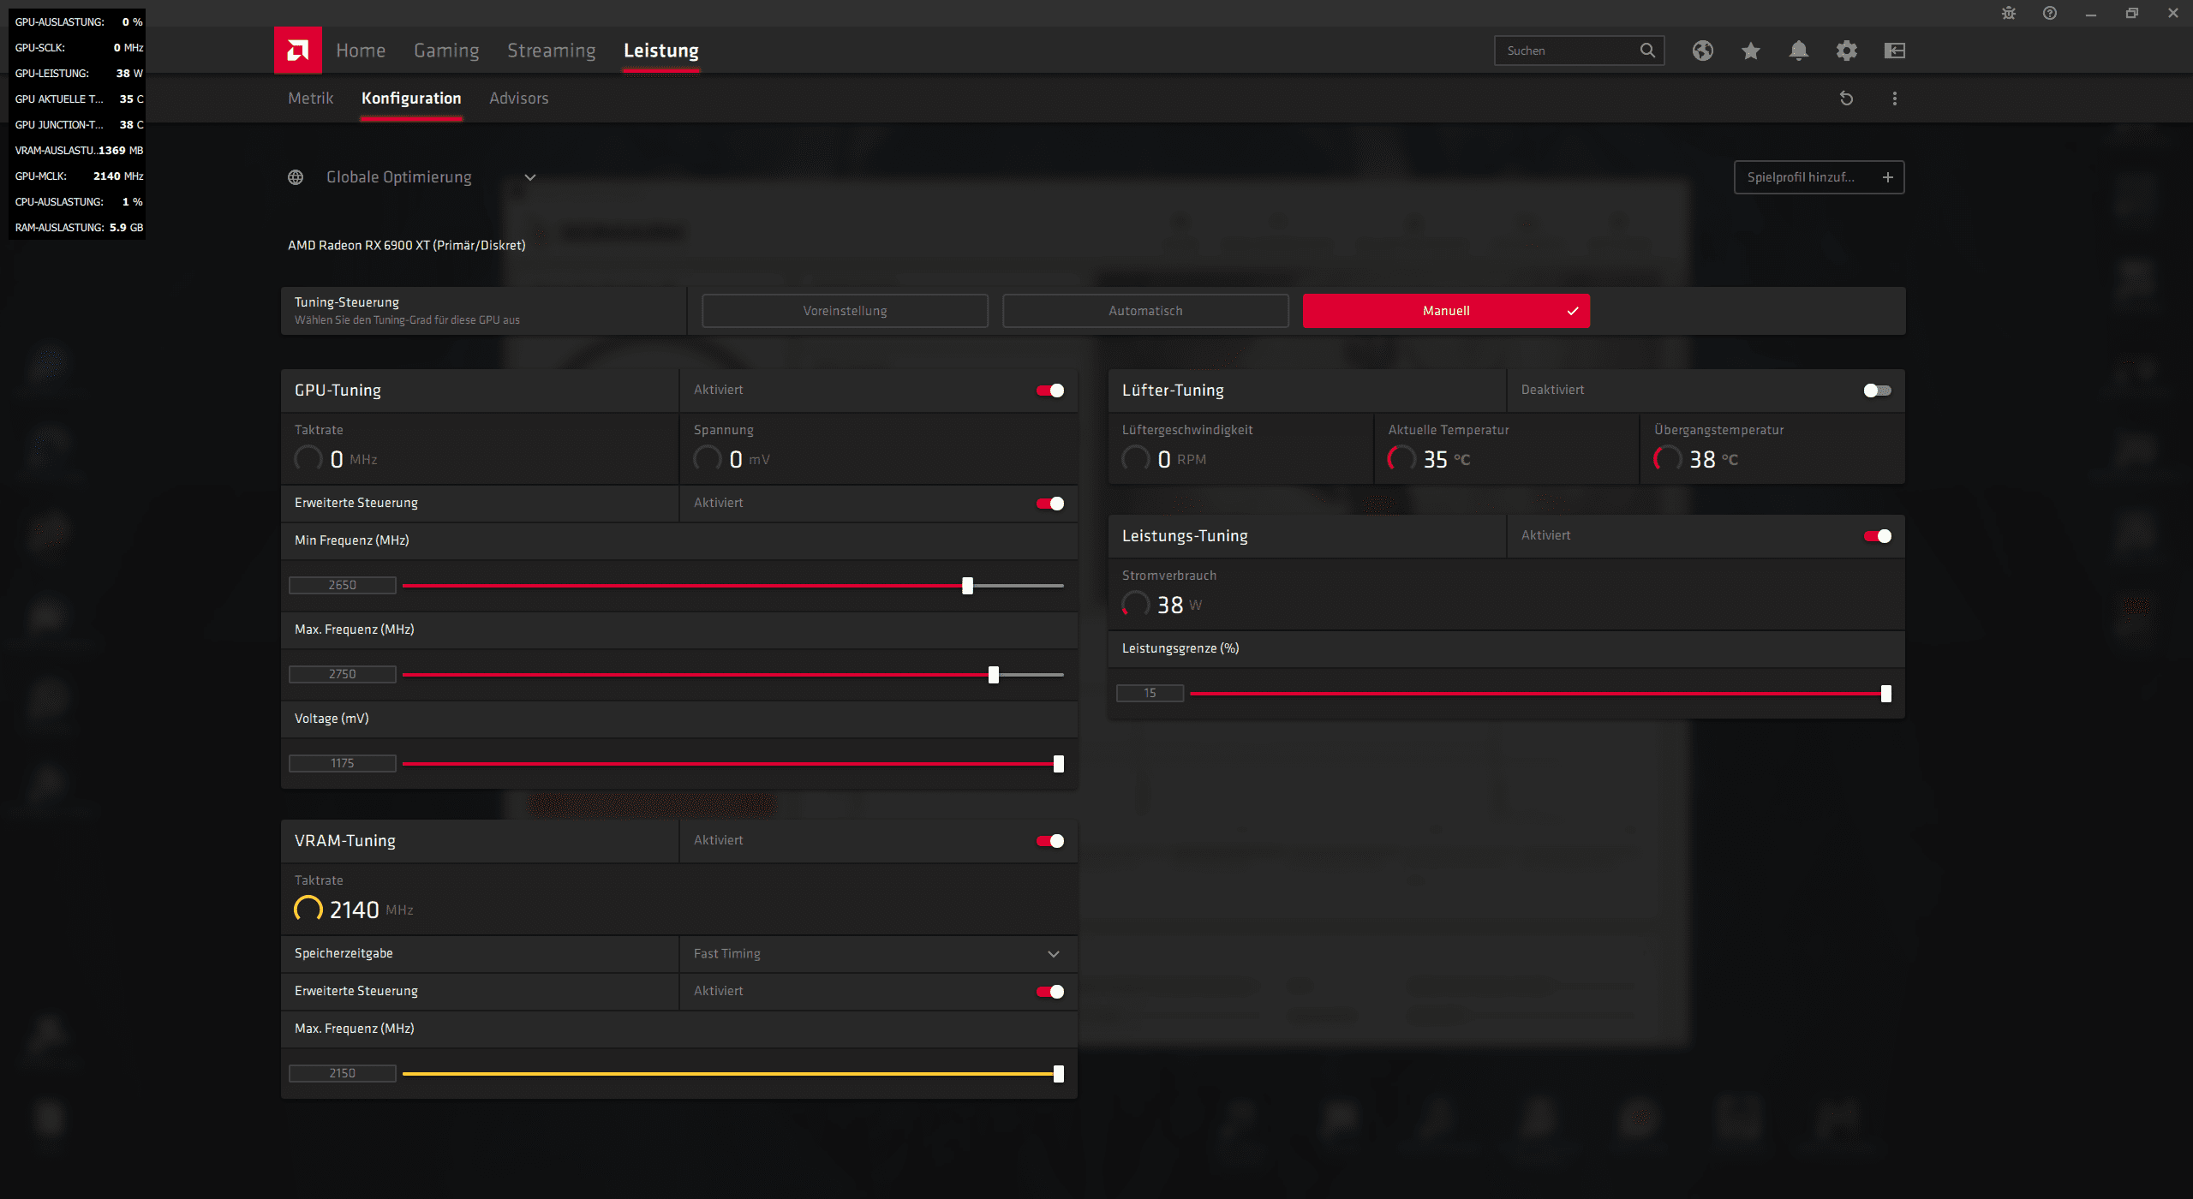Switch to the Metrik sub-tab
2193x1199 pixels.
coord(310,98)
